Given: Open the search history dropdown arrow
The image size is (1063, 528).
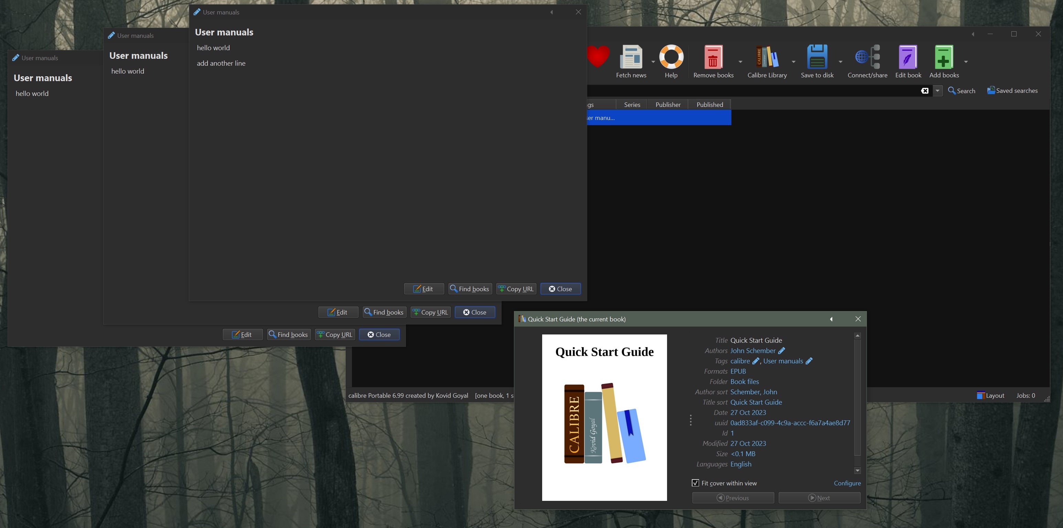Looking at the screenshot, I should tap(937, 90).
